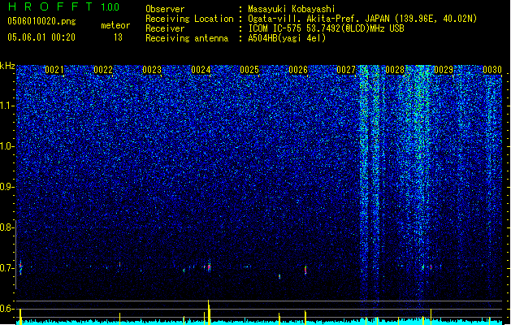Click the 0026 time marker
The image size is (511, 325).
[x=298, y=70]
